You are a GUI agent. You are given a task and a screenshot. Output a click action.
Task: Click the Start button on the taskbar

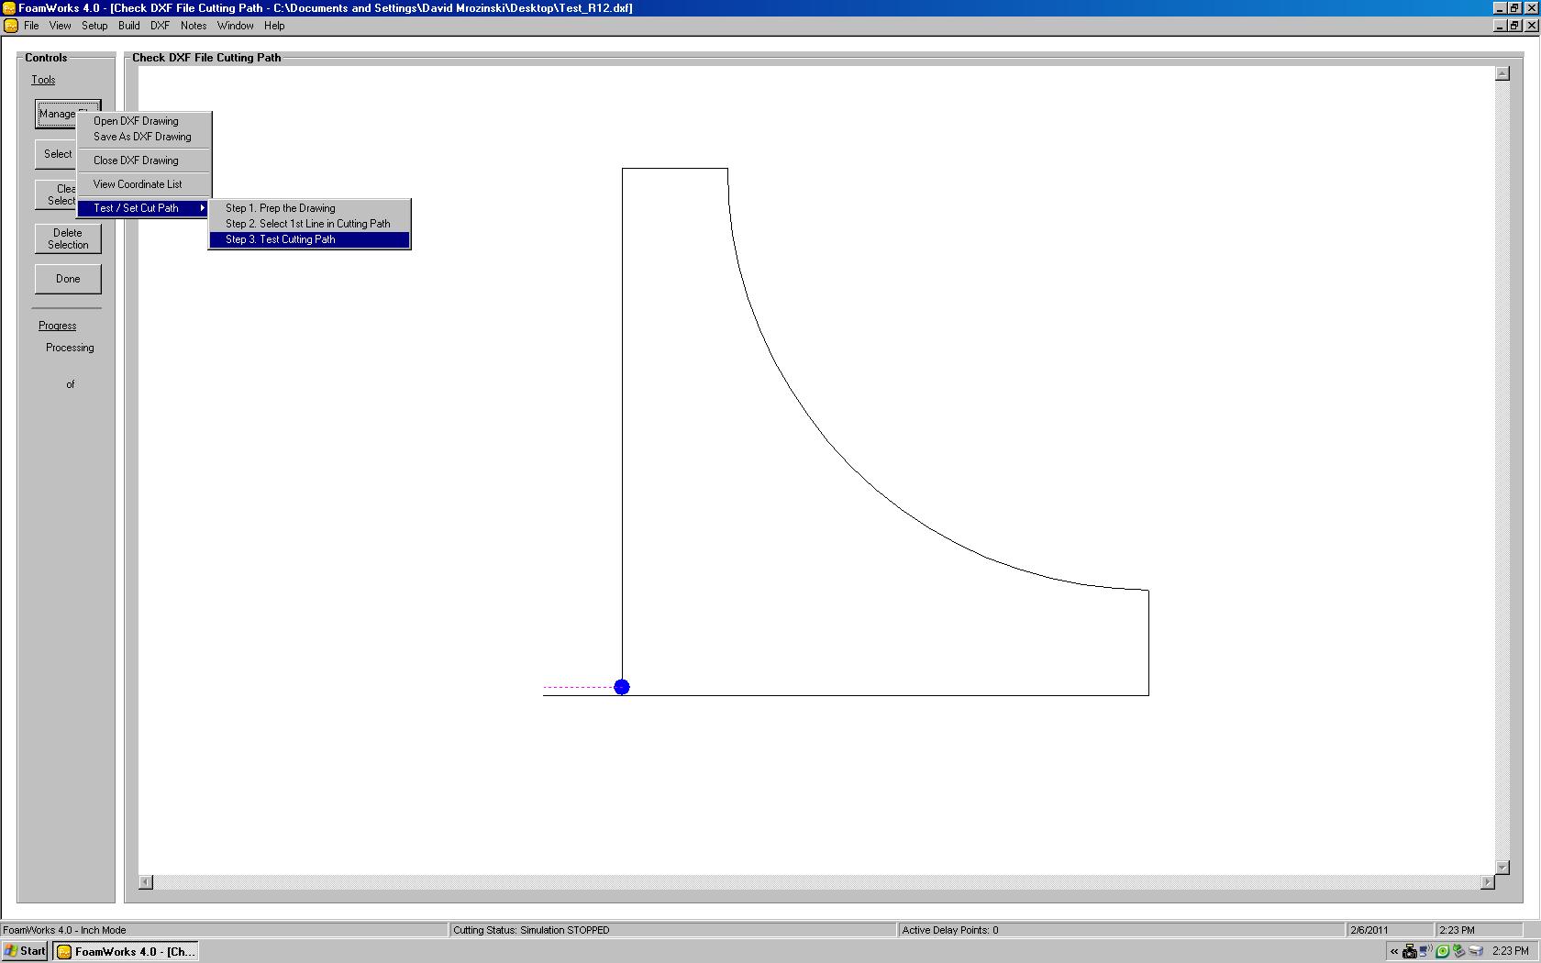[25, 951]
